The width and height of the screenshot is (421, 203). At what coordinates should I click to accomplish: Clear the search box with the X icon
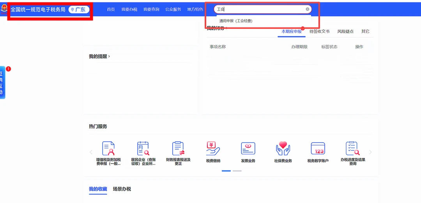tap(308, 9)
